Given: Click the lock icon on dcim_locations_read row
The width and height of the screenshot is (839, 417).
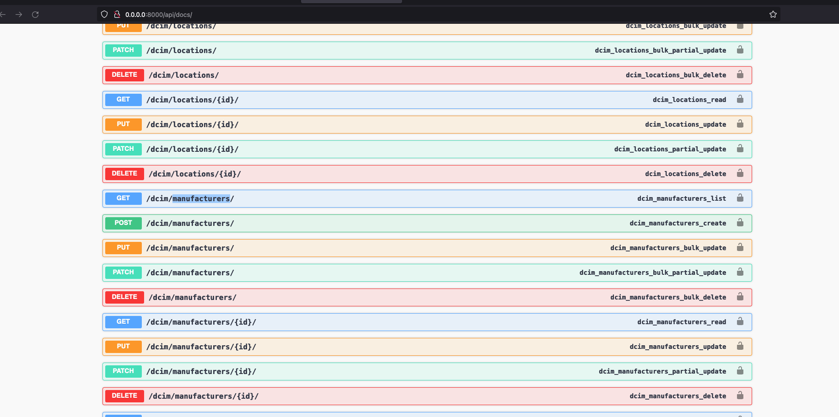Looking at the screenshot, I should (x=740, y=100).
